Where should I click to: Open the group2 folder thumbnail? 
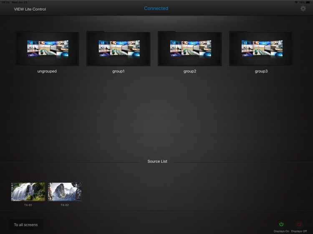click(x=190, y=49)
